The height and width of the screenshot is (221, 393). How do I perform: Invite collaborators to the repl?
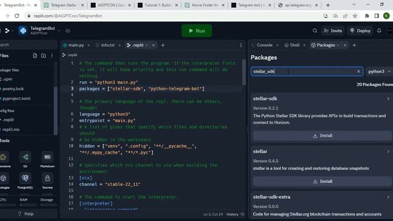click(x=333, y=31)
